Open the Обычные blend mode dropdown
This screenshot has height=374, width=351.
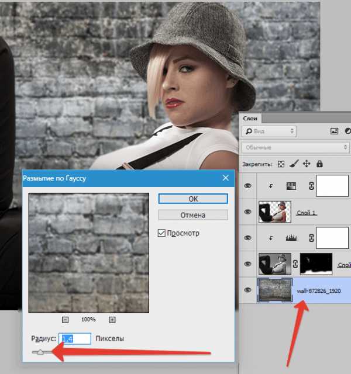(296, 147)
